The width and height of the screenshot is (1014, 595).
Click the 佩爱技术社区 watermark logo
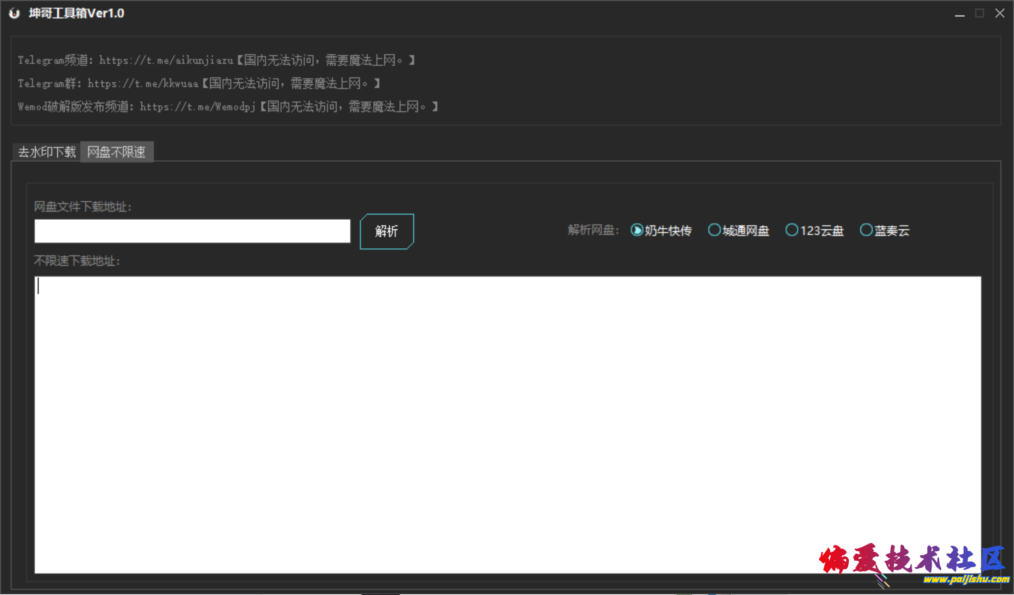(x=911, y=558)
